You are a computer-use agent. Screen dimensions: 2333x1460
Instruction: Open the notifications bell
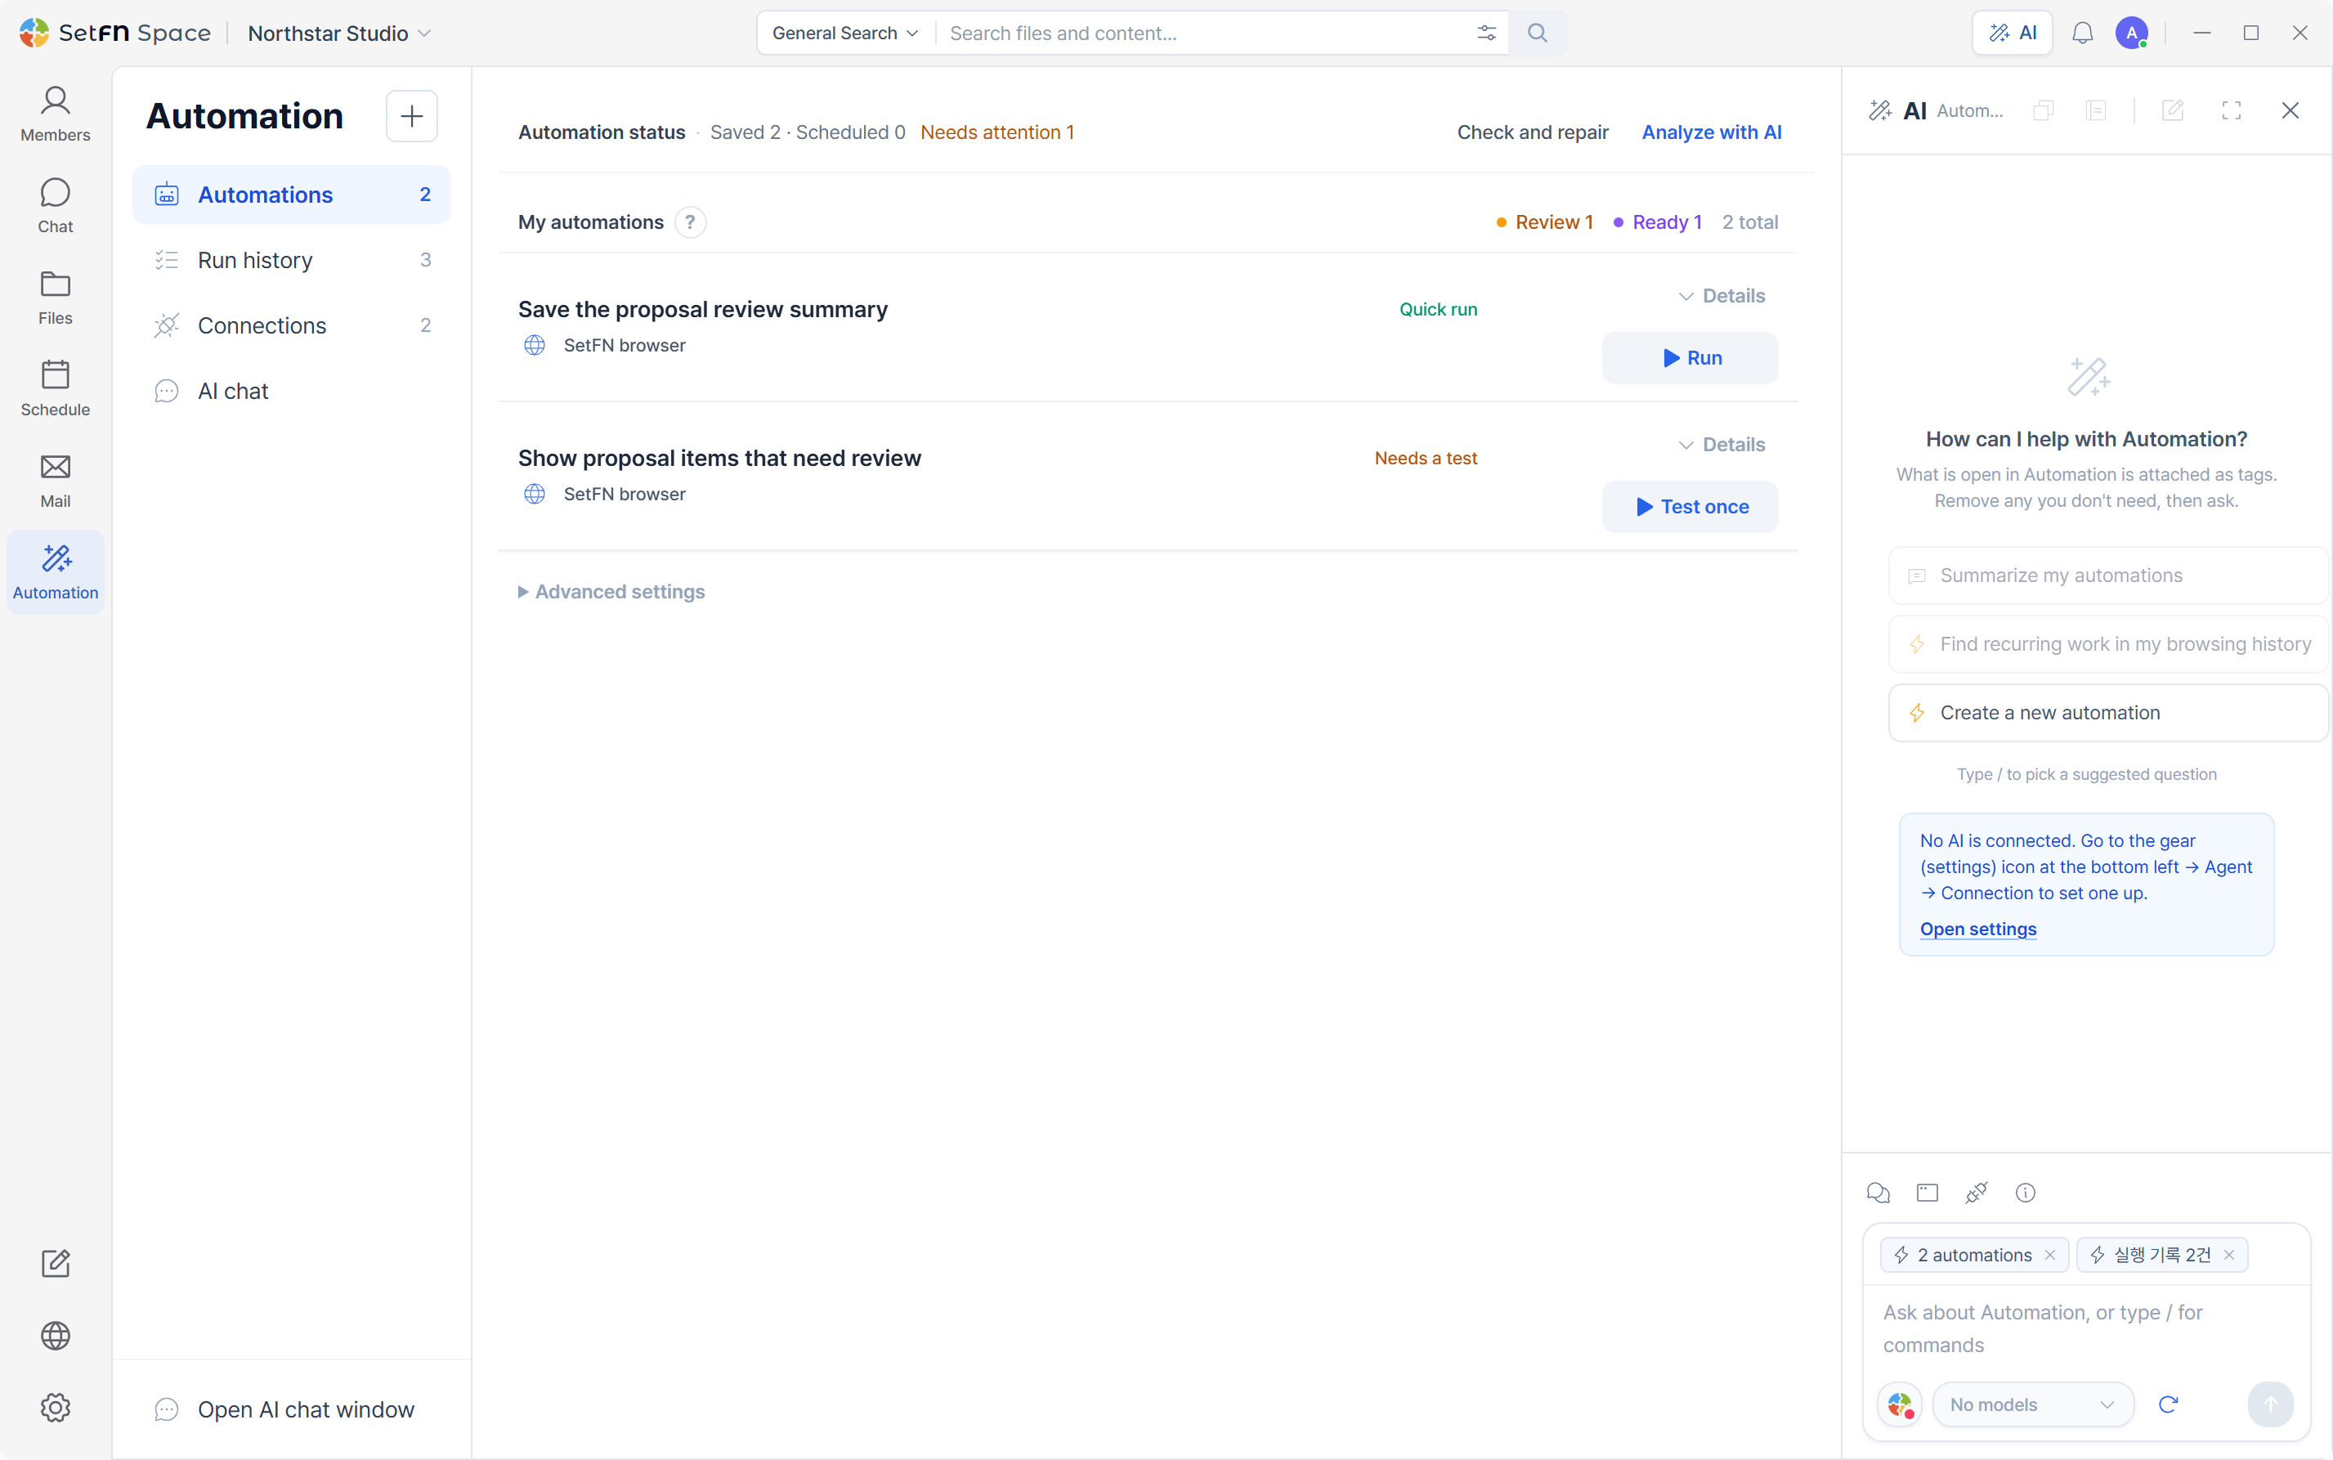[x=2083, y=33]
